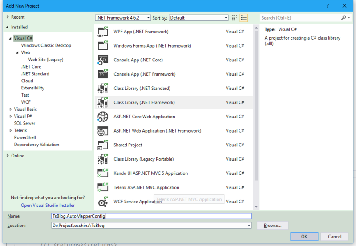Expand the Online section
This screenshot has height=246, width=356.
point(8,156)
